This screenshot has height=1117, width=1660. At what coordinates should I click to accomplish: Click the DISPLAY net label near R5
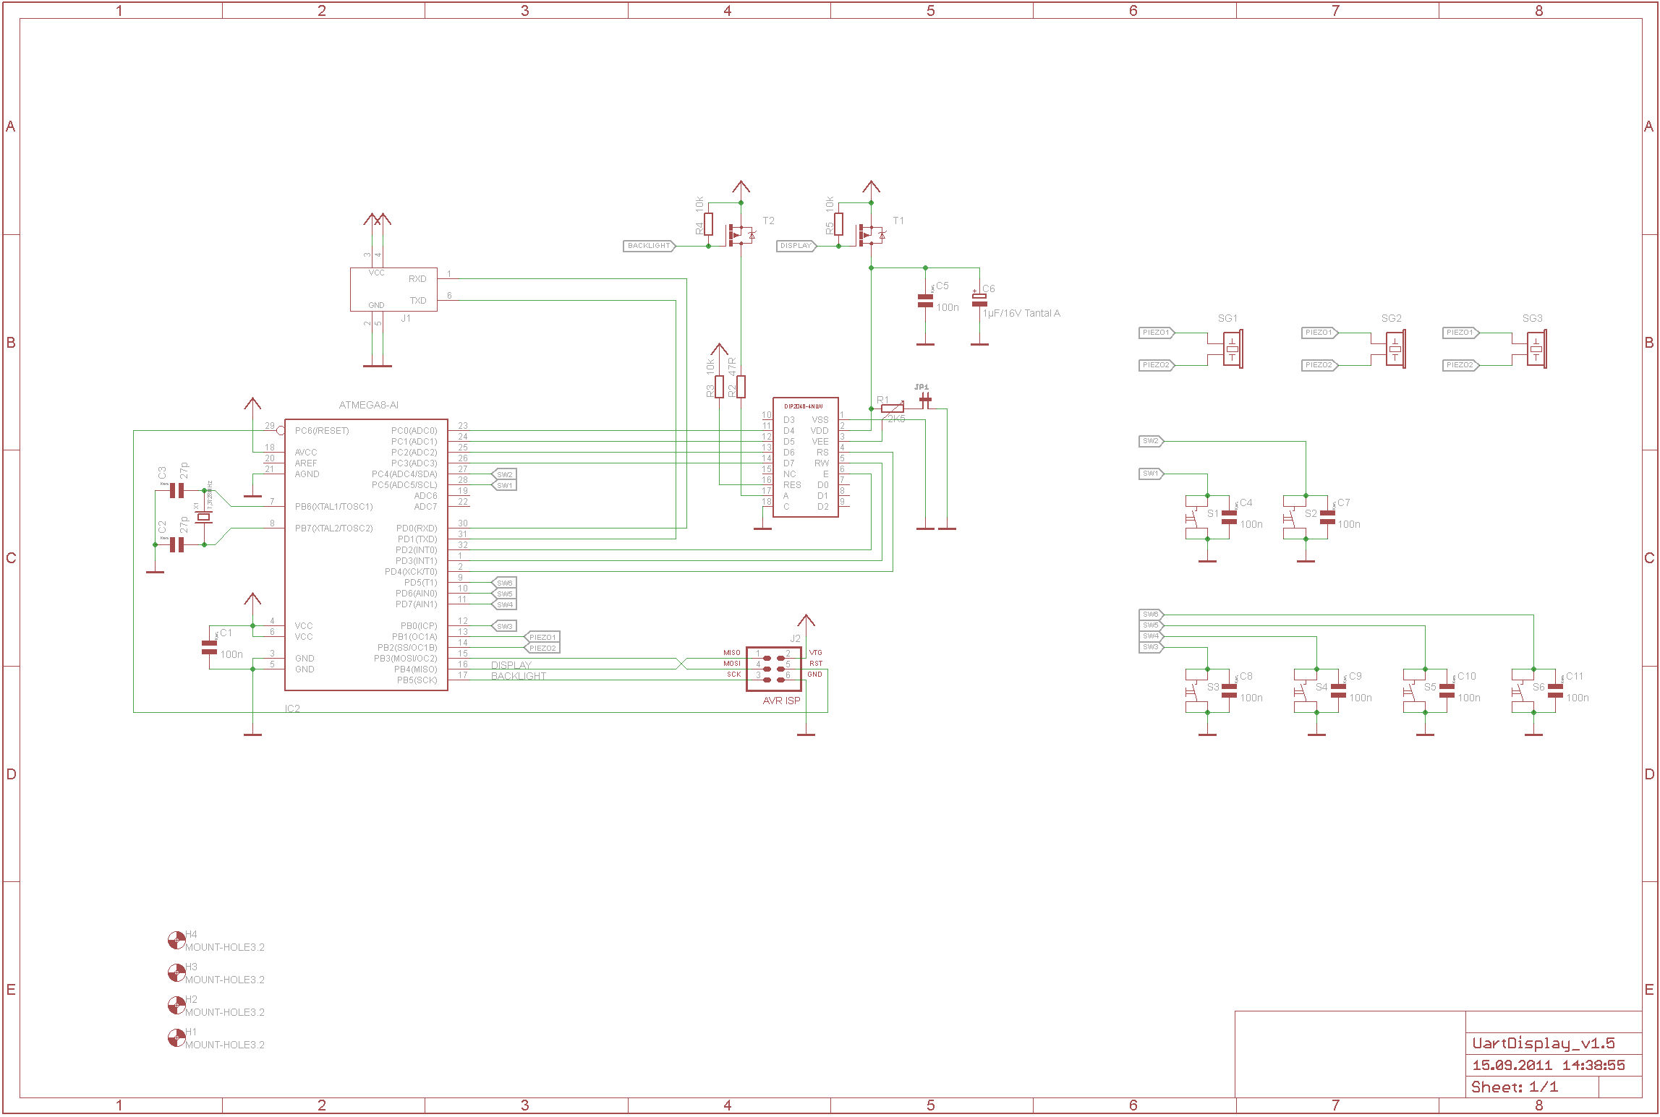pos(797,246)
